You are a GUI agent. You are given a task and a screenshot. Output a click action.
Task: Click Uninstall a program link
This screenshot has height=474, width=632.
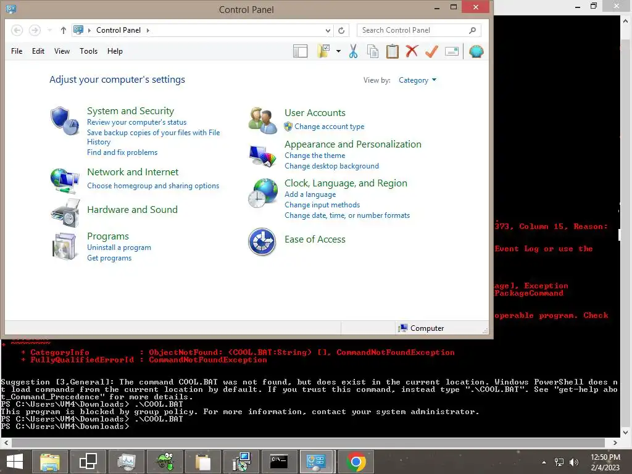[x=119, y=247]
